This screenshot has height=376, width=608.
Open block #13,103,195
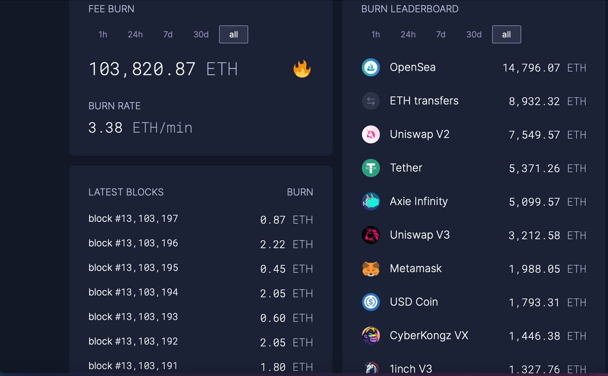[133, 268]
